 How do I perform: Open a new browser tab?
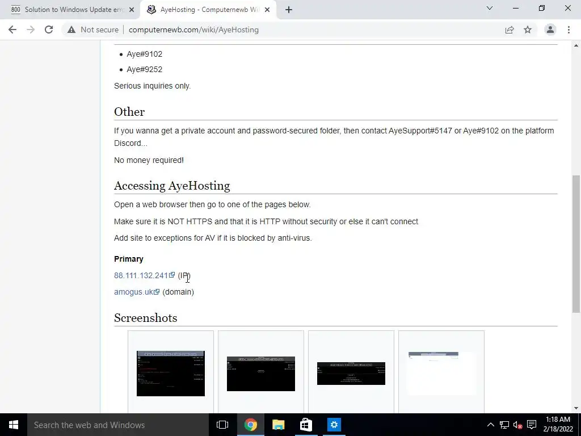click(x=289, y=10)
